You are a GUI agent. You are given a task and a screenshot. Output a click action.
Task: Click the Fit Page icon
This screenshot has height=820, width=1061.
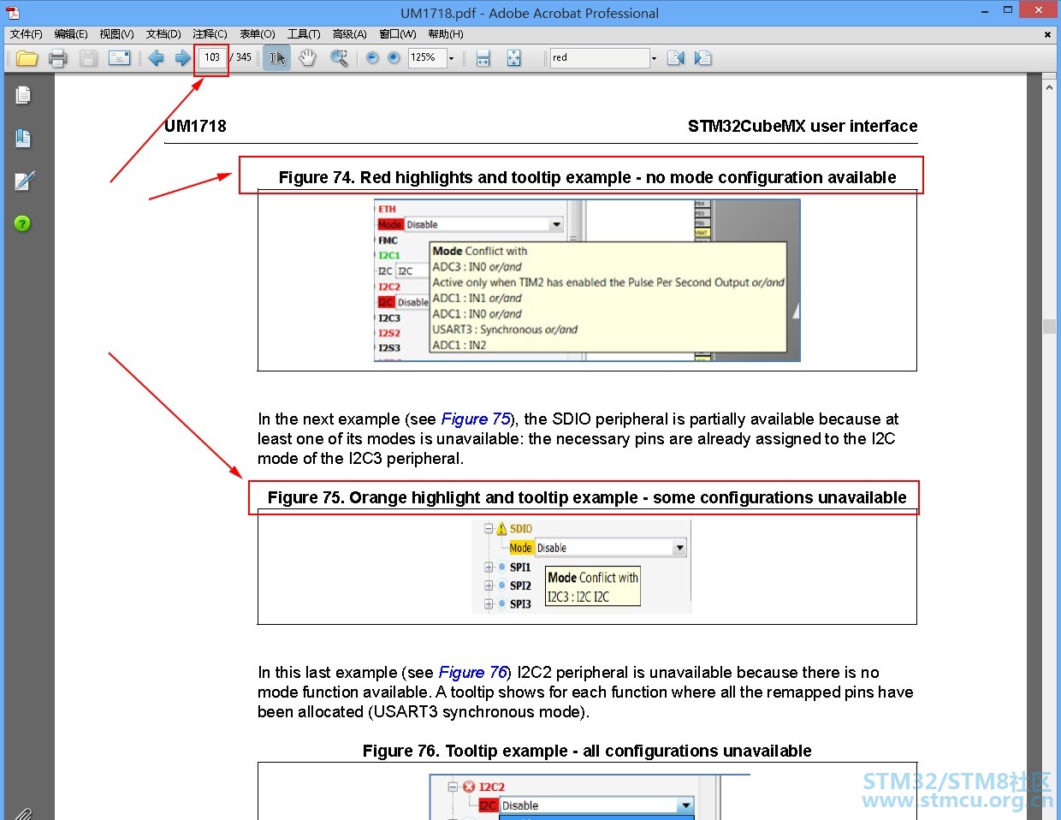pyautogui.click(x=513, y=58)
